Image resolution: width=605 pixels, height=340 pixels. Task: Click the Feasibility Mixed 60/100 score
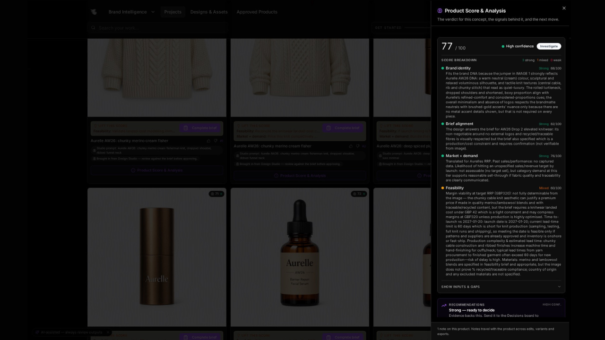click(x=550, y=188)
